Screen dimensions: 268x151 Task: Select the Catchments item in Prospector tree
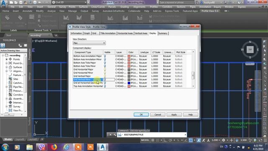point(18,83)
